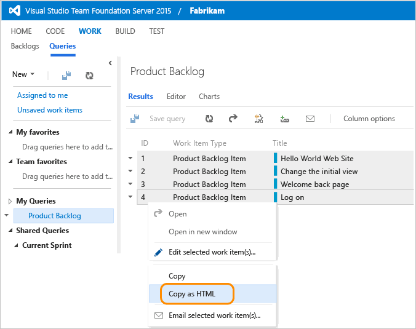Click the create copy of work item icon
This screenshot has height=329, width=416.
[259, 119]
